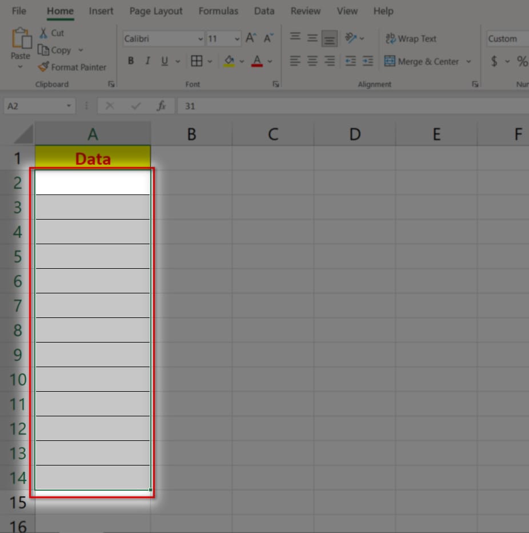Open the Formulas ribbon tab

point(218,11)
